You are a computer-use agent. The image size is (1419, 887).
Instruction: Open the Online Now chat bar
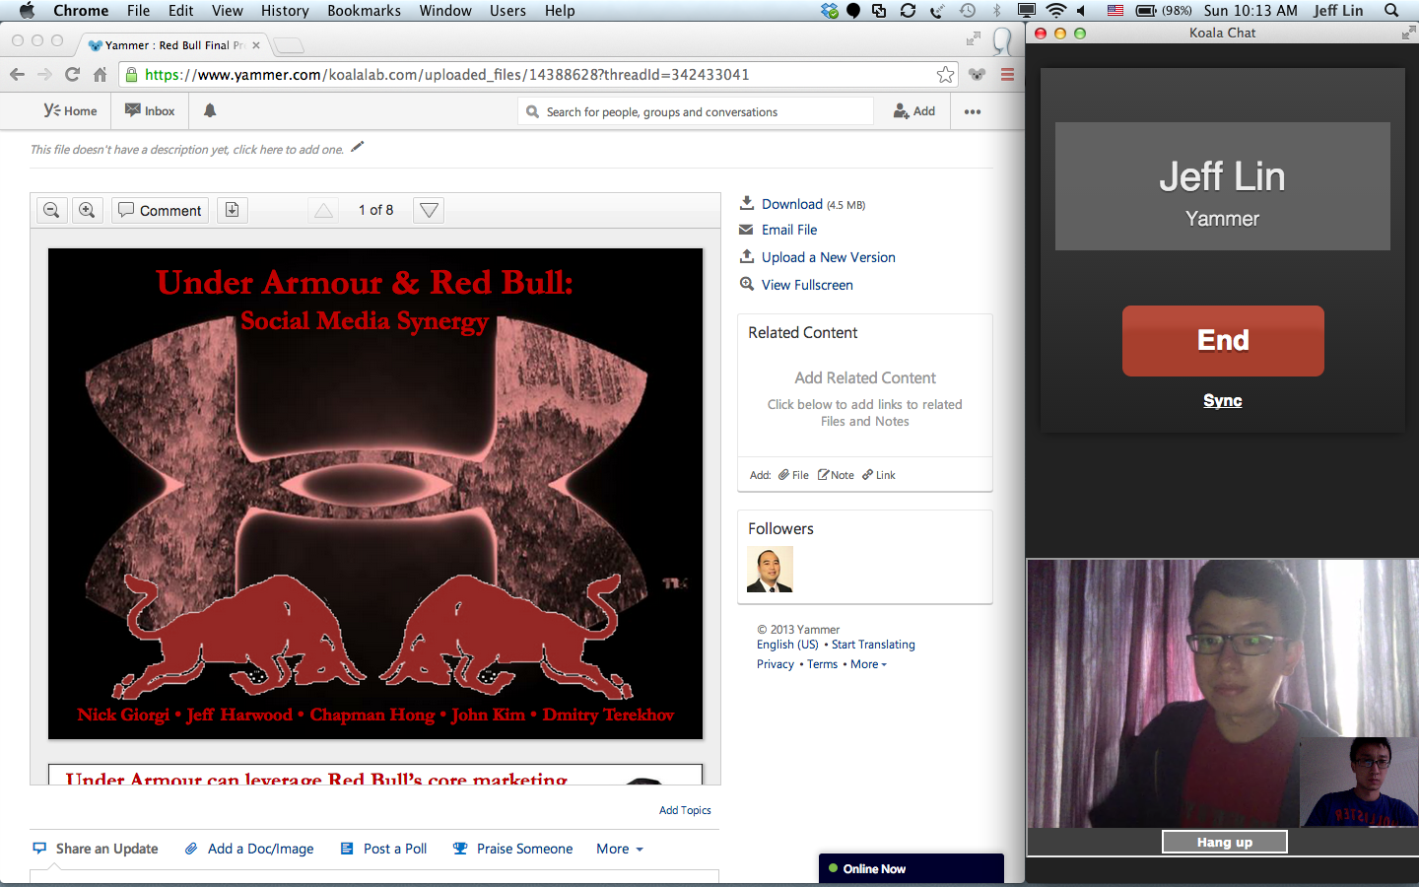click(x=912, y=868)
